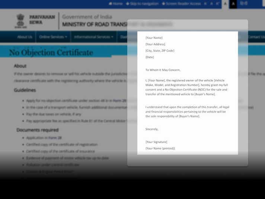
Task: Click the increase font size A+ icon
Action: click(217, 4)
